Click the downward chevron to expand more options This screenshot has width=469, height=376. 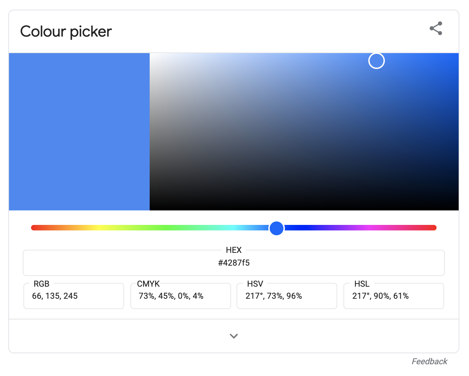pos(234,336)
